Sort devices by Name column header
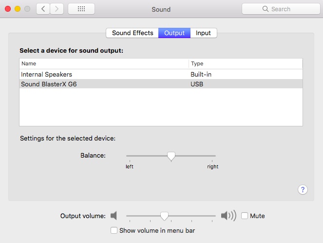This screenshot has height=243, width=323. point(103,63)
